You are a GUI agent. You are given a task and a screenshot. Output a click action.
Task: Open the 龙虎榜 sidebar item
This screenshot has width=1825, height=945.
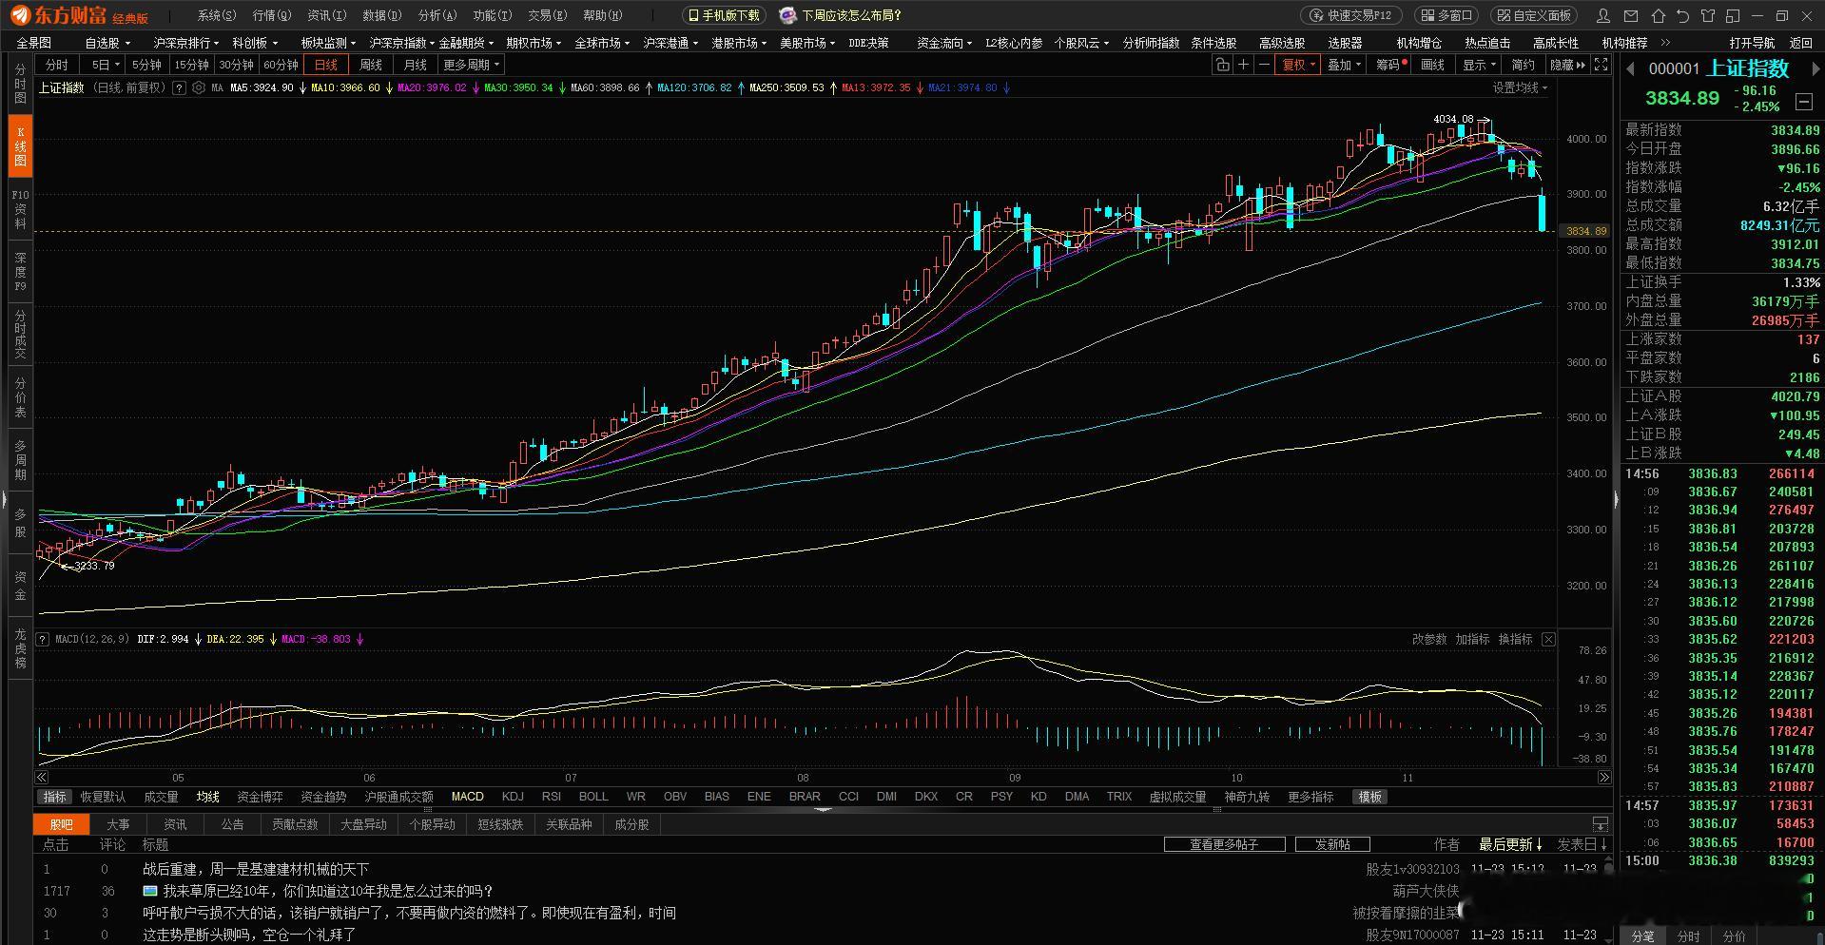coord(20,647)
